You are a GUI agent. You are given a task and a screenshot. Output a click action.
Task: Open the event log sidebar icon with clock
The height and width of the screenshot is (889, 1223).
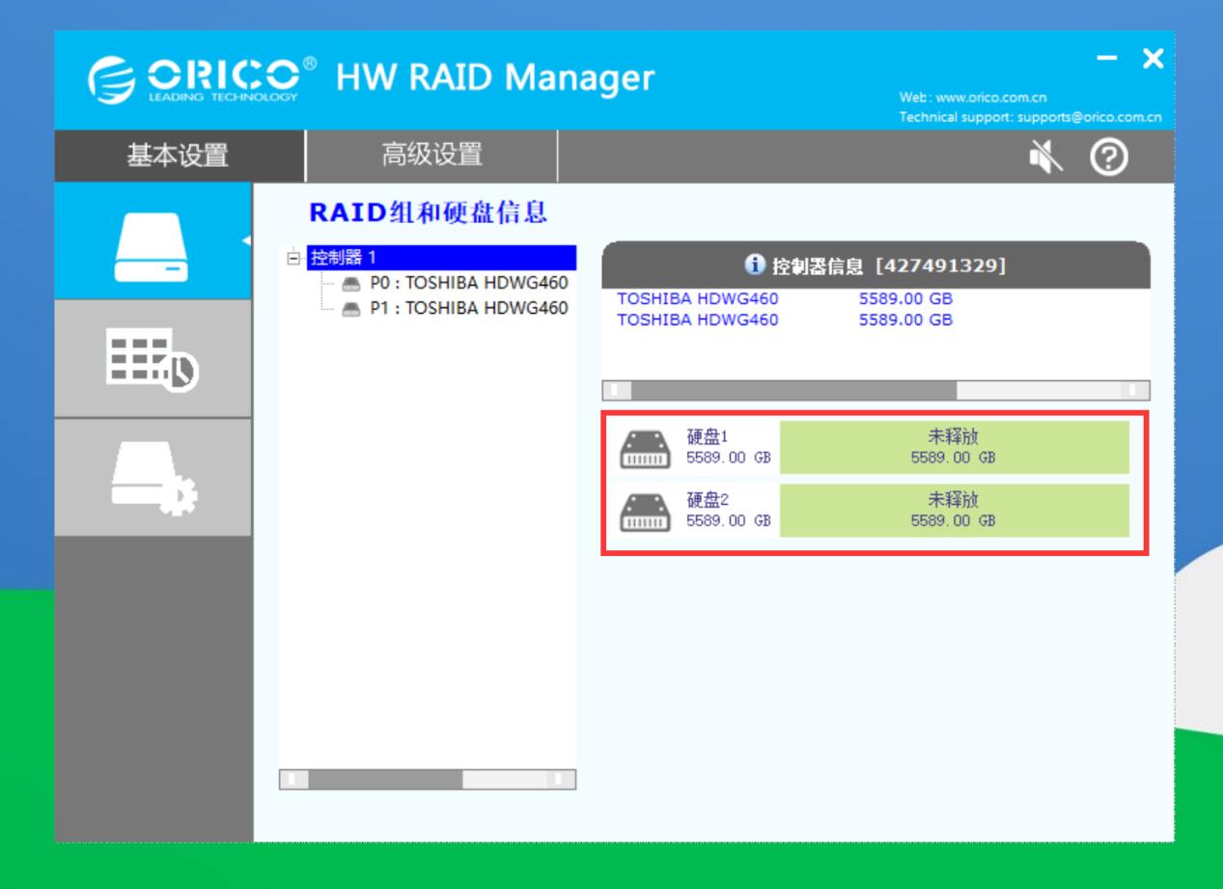tap(153, 359)
